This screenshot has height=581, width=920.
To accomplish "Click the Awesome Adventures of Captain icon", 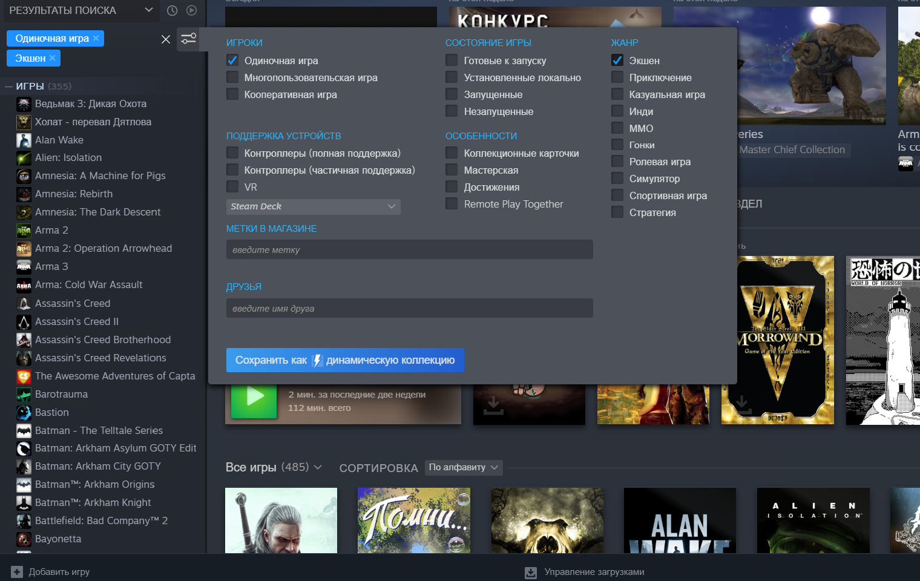I will [24, 376].
